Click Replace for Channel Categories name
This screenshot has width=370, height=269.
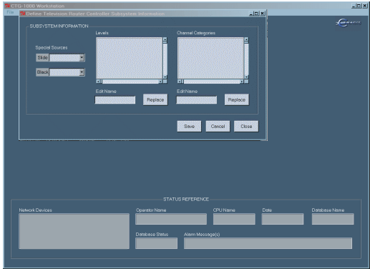(236, 99)
